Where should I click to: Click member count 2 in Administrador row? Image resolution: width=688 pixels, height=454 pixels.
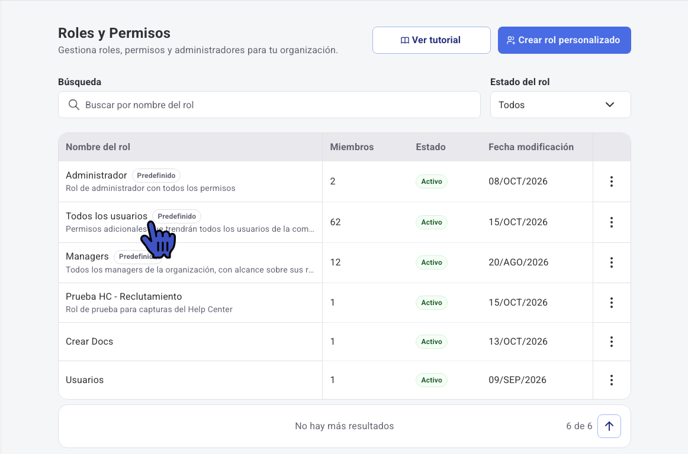coord(333,181)
